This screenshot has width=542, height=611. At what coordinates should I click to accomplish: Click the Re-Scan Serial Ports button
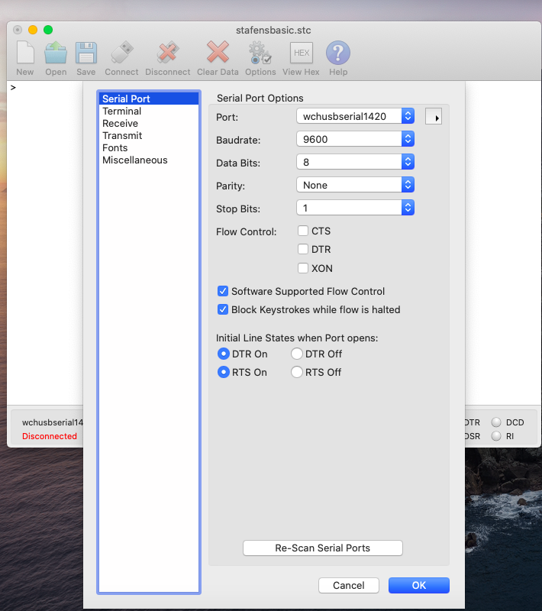coord(322,548)
